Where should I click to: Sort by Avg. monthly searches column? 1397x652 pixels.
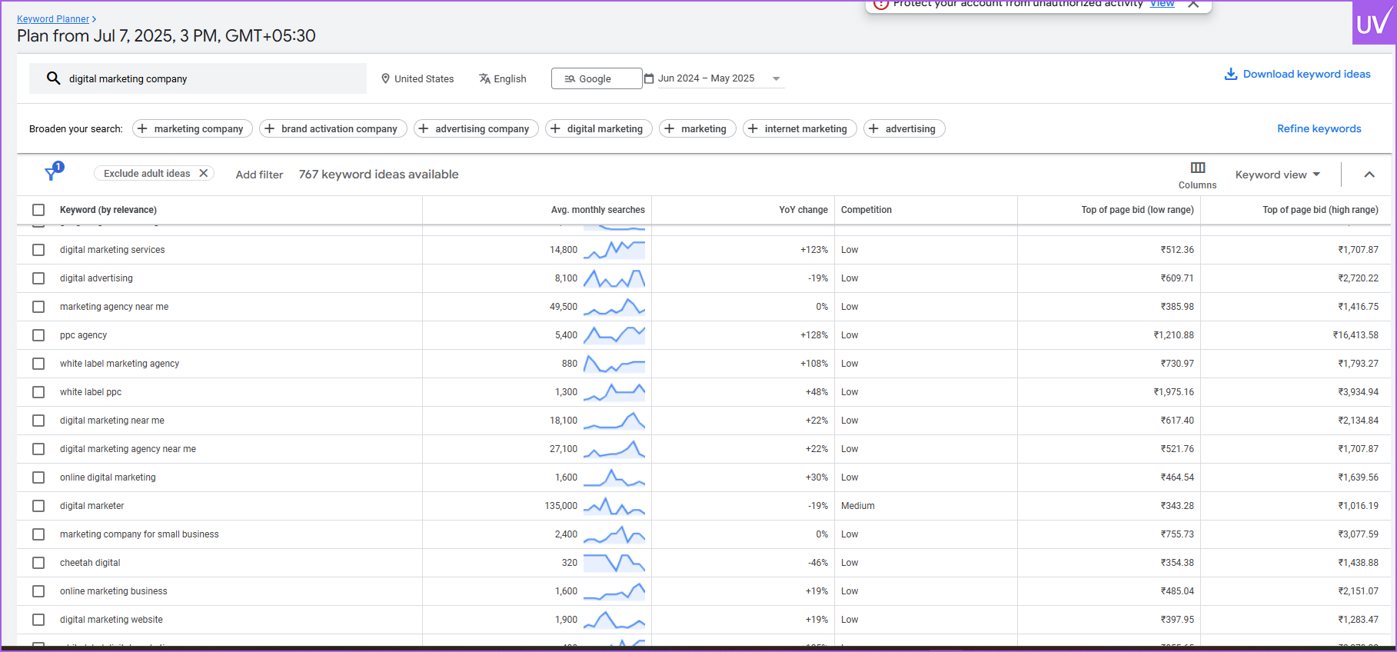pos(597,210)
